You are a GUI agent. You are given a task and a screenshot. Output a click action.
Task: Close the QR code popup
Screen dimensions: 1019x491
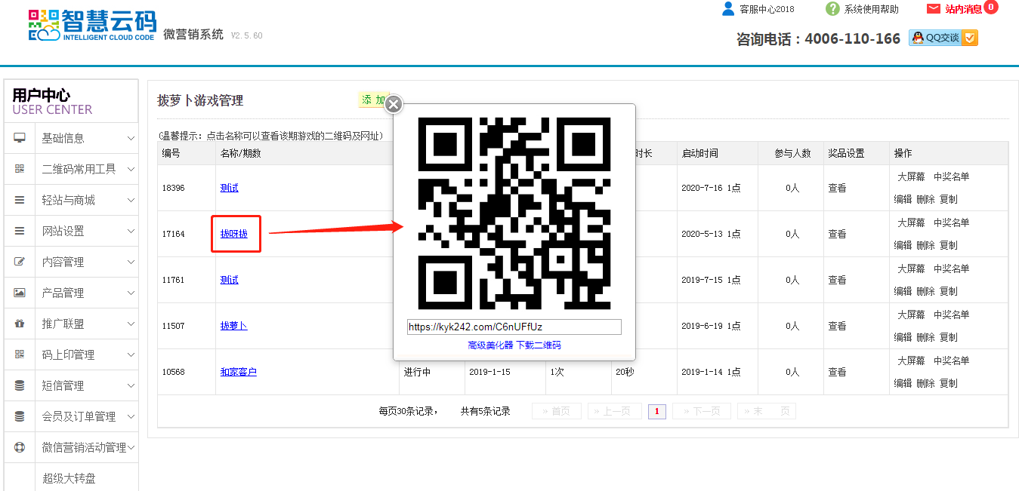pos(394,105)
